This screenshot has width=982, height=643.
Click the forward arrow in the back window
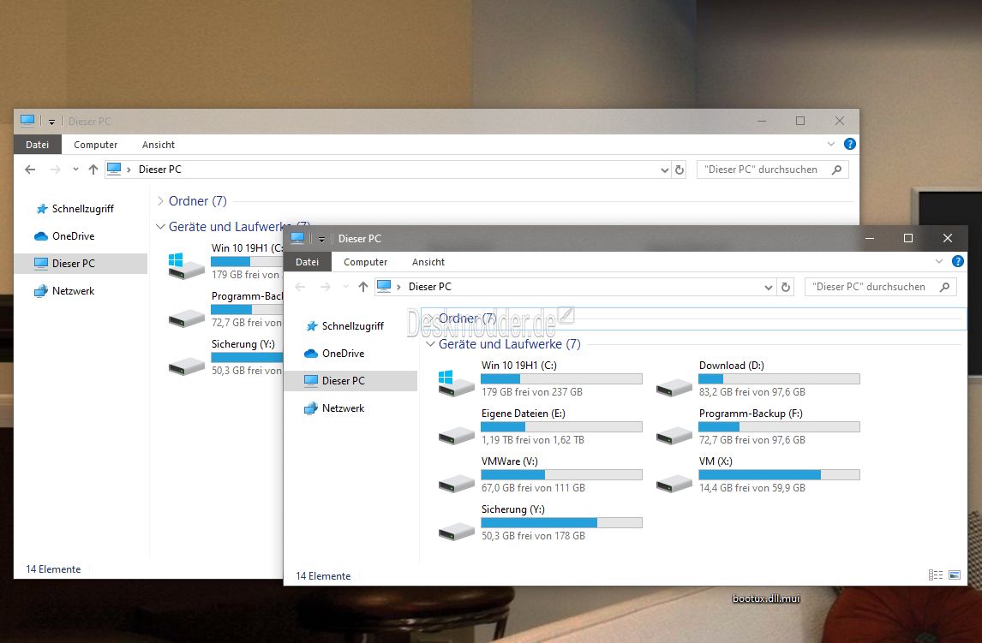55,170
